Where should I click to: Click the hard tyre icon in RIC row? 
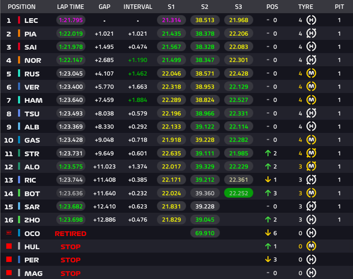pyautogui.click(x=311, y=180)
